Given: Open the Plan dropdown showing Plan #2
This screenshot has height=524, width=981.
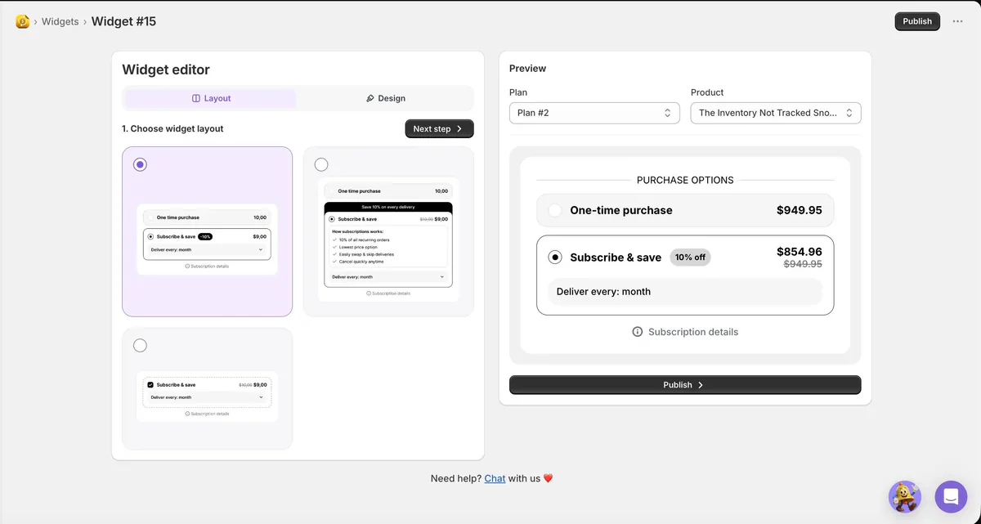Looking at the screenshot, I should click(594, 113).
